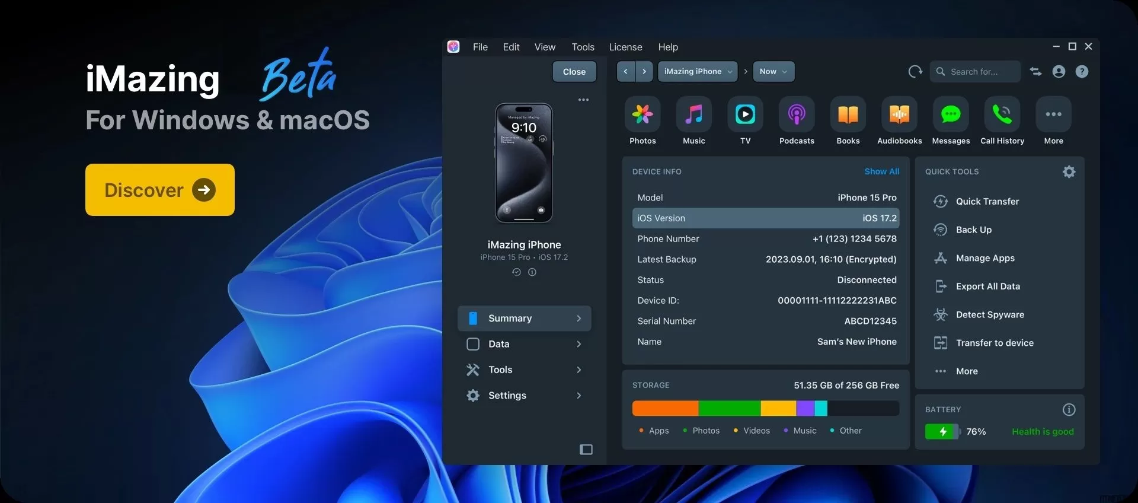Click the Show All link
The height and width of the screenshot is (503, 1138).
tap(881, 171)
